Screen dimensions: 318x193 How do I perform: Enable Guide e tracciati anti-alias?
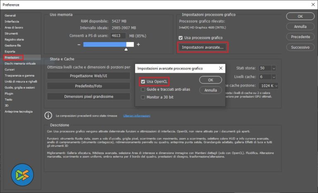tap(143, 89)
